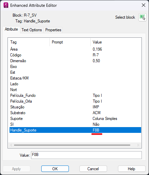Open Help for the attribute editor
Viewport: 149px width, 175px height.
point(132,169)
